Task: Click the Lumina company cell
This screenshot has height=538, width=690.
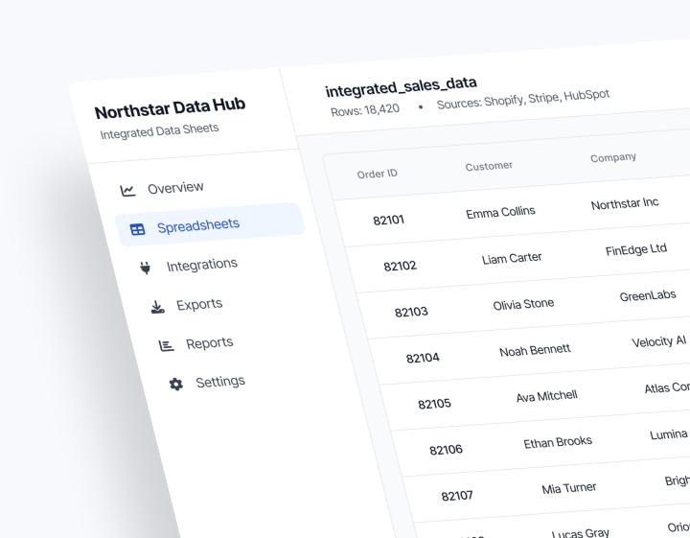Action: (669, 434)
